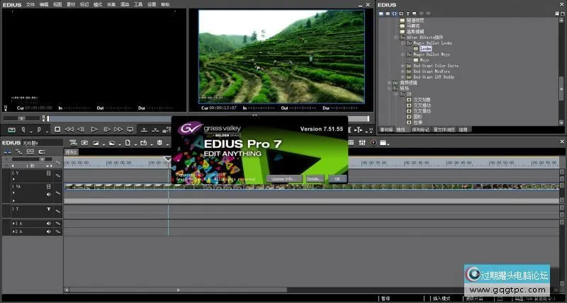Screen dimensions: 567x303
Task: Click the video clip on 1 VA track
Action: tap(283, 187)
